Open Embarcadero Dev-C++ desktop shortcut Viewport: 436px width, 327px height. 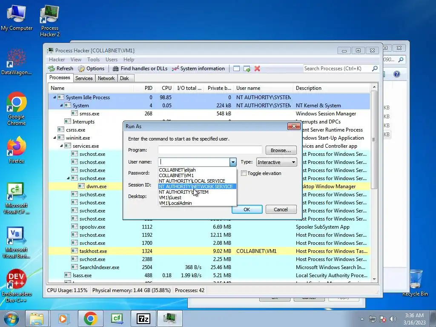point(17,286)
